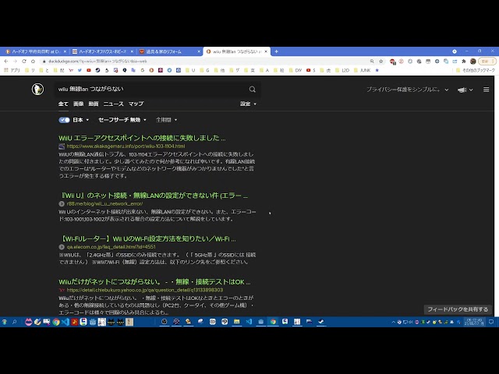Open the browser extensions puzzle icon

click(464, 61)
